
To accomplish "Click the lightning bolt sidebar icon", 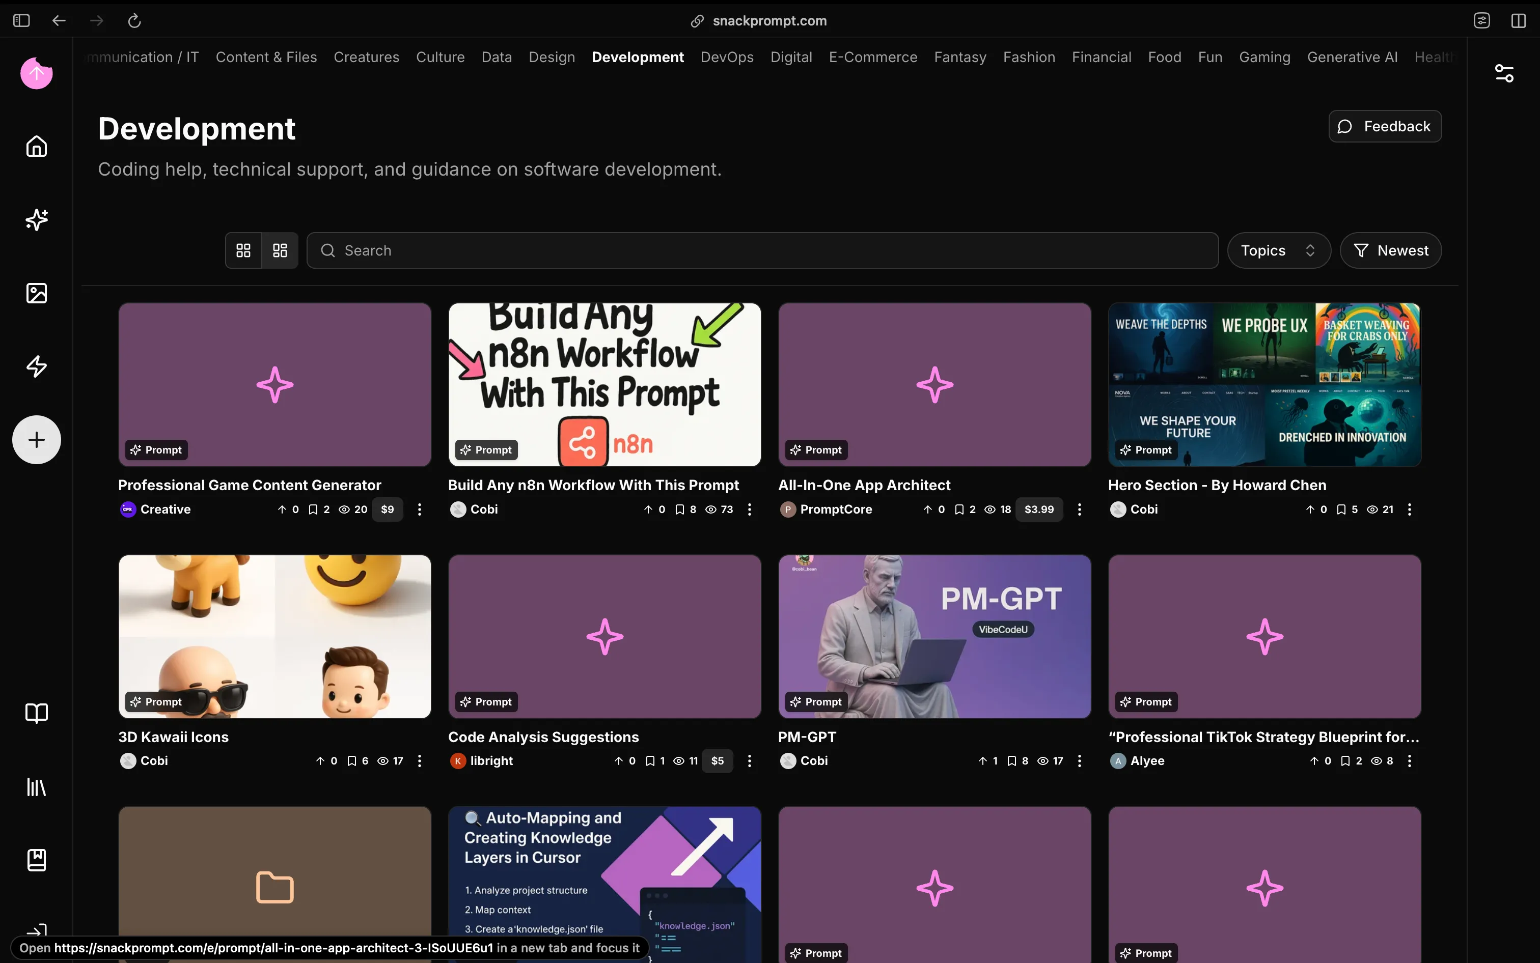I will pyautogui.click(x=36, y=366).
